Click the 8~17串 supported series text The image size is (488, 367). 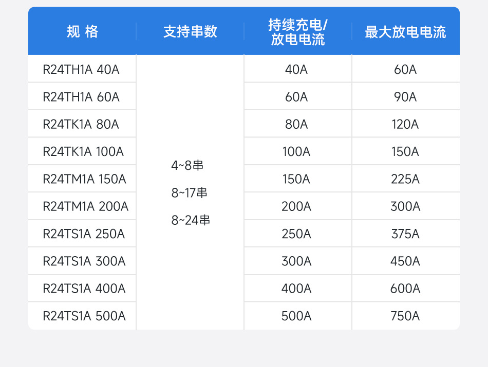tap(190, 193)
